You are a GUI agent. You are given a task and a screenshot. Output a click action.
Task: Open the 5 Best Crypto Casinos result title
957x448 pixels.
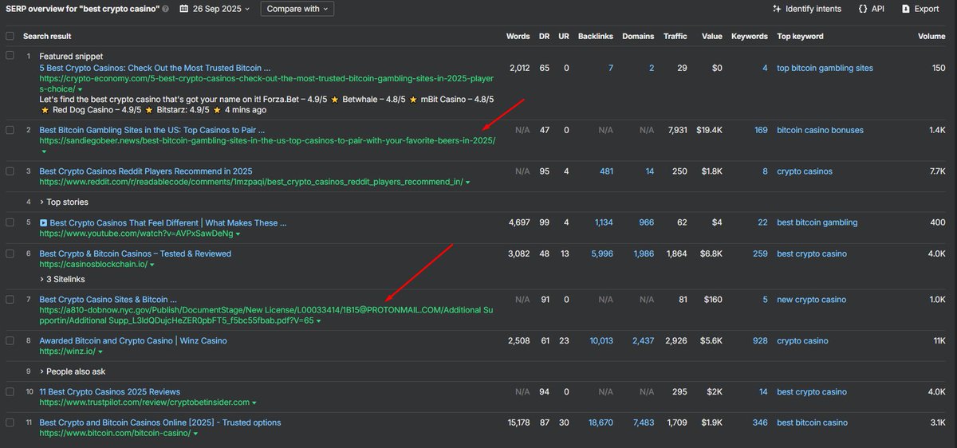[155, 69]
